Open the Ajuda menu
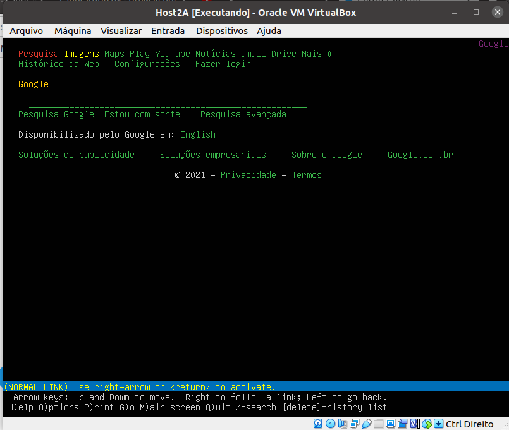The image size is (509, 430). tap(269, 31)
